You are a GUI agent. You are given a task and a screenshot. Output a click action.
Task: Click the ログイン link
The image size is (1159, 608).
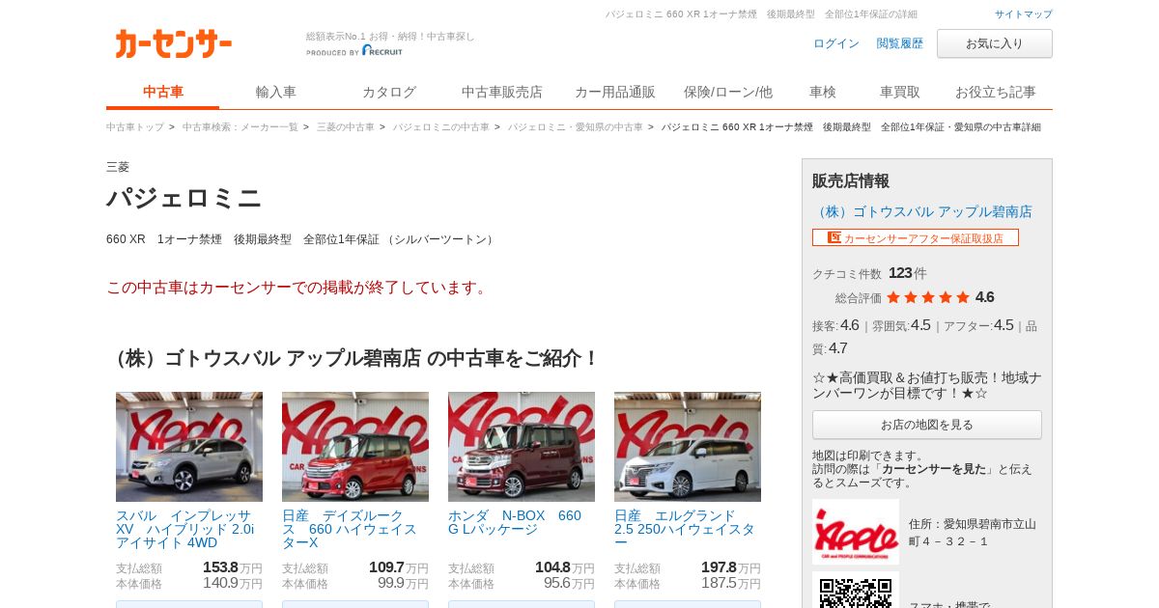[836, 43]
